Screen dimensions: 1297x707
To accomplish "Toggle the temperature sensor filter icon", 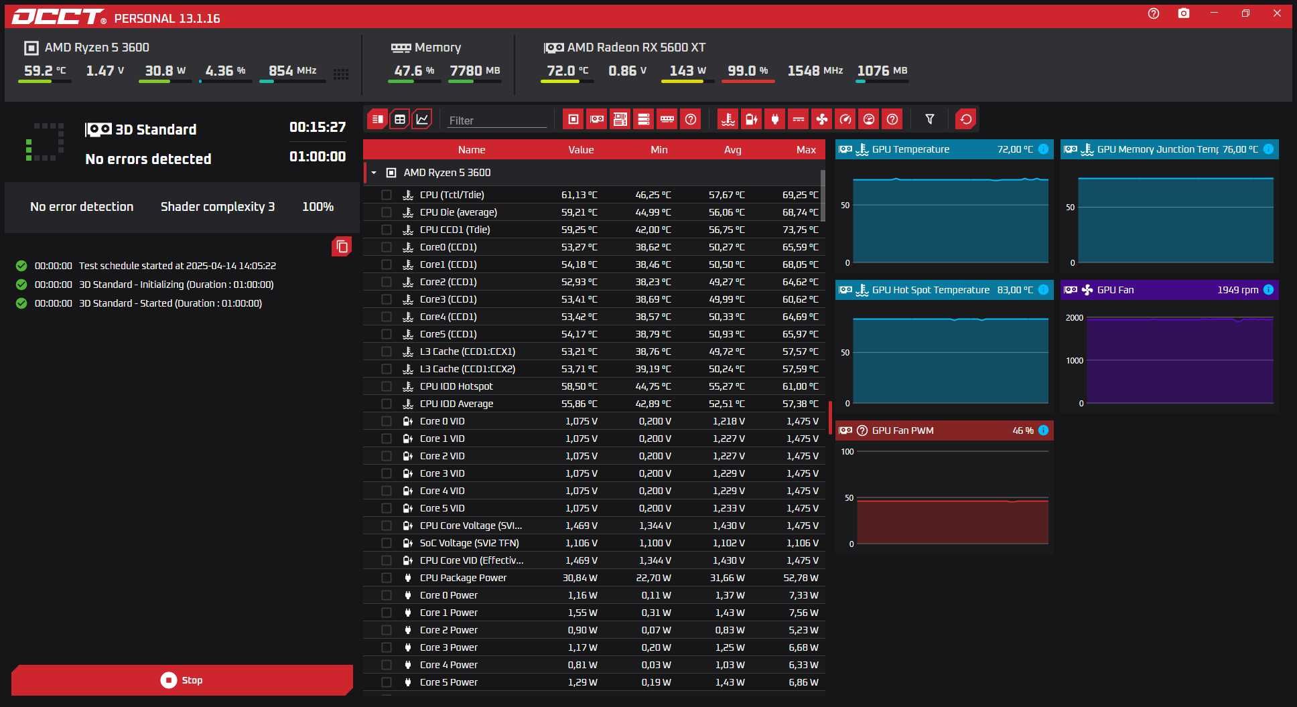I will click(x=728, y=119).
